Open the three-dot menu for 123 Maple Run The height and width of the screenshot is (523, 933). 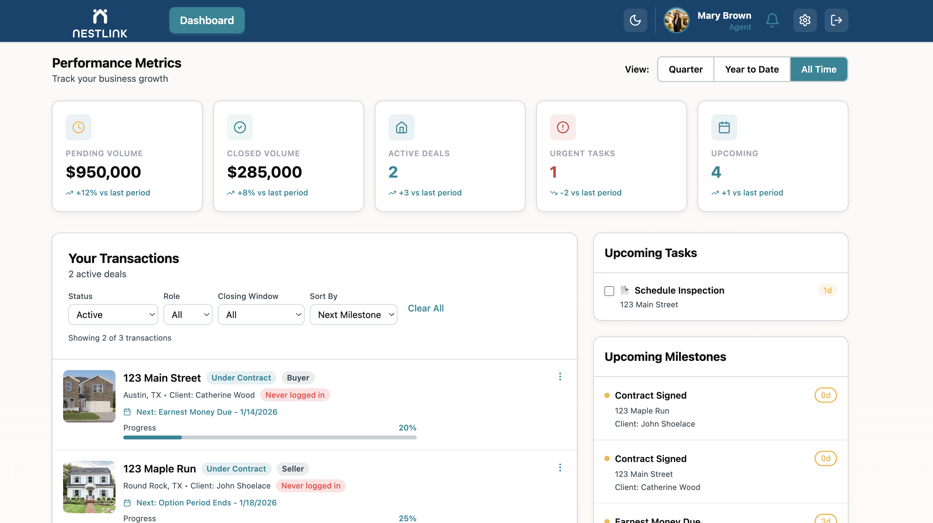560,468
